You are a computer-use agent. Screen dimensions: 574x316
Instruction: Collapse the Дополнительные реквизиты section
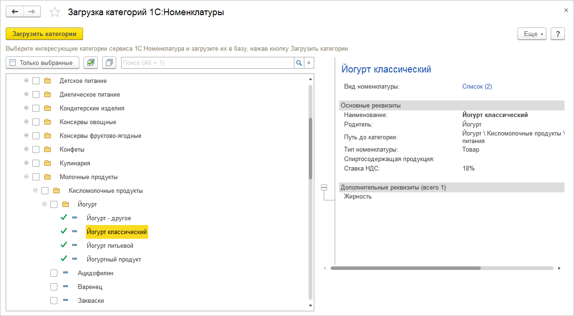pos(324,188)
